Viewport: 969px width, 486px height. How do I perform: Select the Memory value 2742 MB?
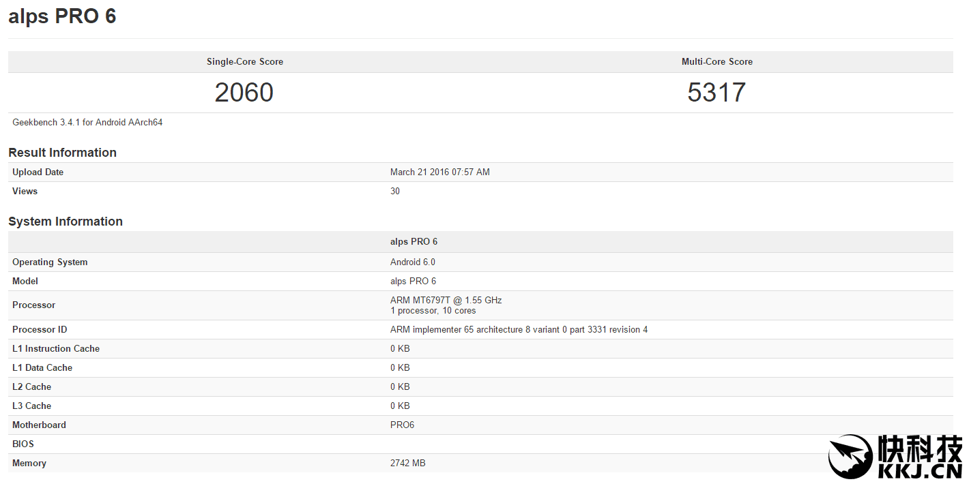click(407, 464)
